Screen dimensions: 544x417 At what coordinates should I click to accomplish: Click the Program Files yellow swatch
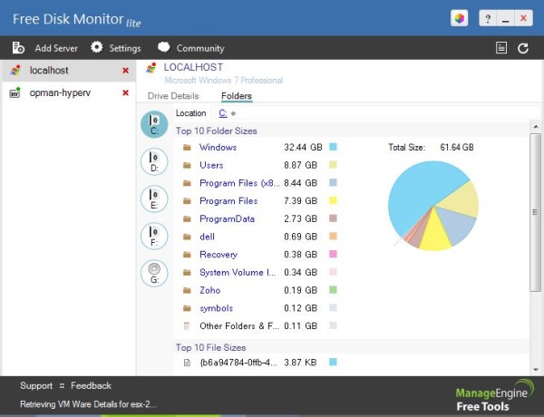click(x=333, y=200)
